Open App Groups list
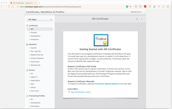 35,62
